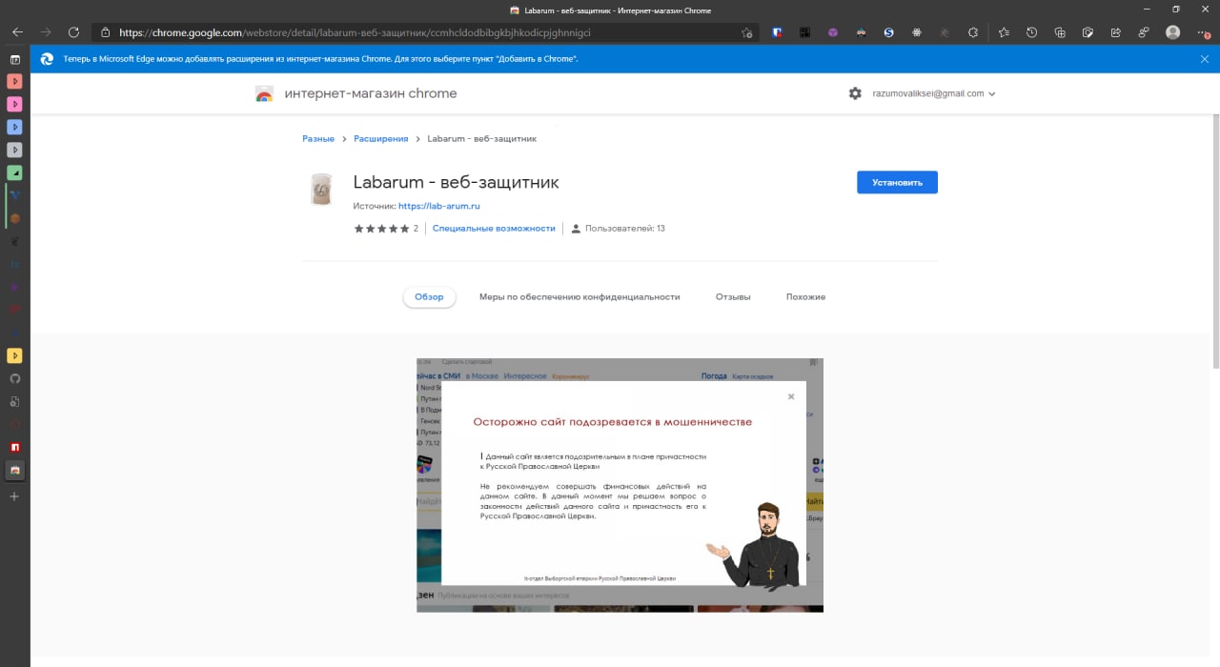Click the Пользователей: 13 text
The image size is (1220, 667).
625,229
